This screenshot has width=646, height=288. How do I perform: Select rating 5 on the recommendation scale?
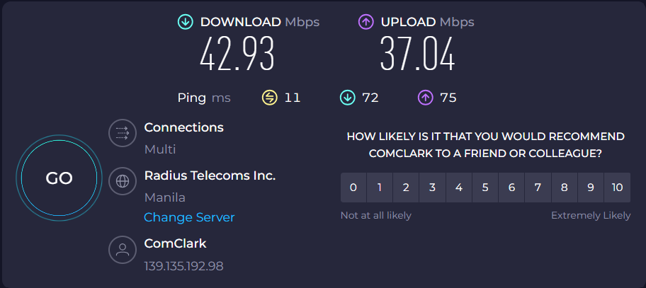coord(485,188)
